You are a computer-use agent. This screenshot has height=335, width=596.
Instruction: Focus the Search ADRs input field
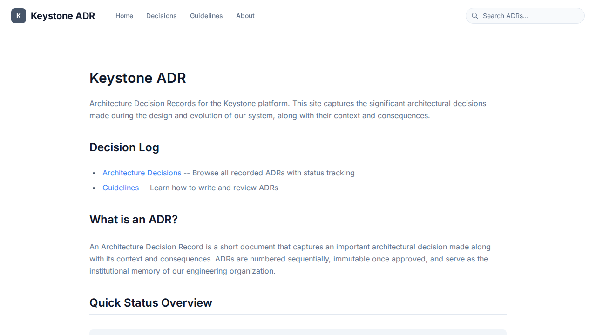point(531,16)
